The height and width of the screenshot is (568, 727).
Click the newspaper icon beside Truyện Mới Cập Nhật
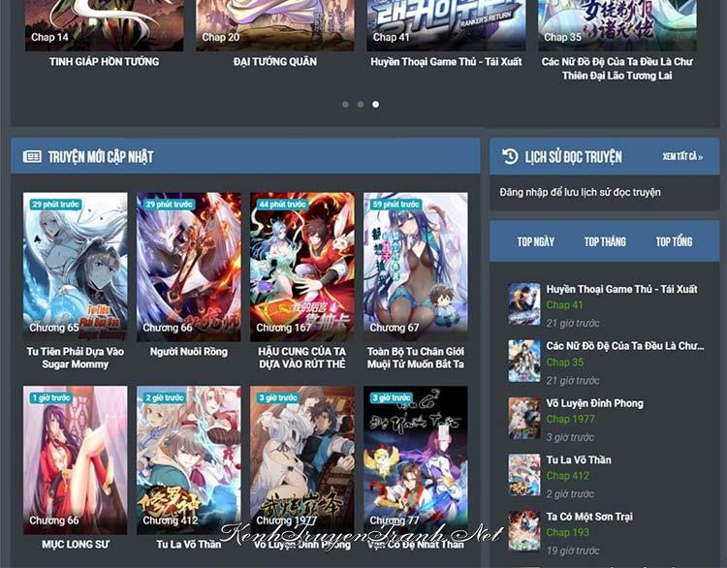click(32, 157)
